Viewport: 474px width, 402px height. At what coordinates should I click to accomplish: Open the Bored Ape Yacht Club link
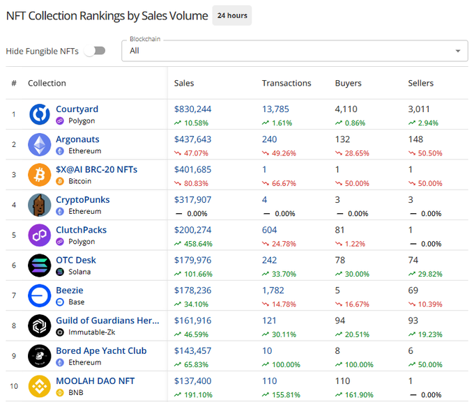tap(101, 350)
